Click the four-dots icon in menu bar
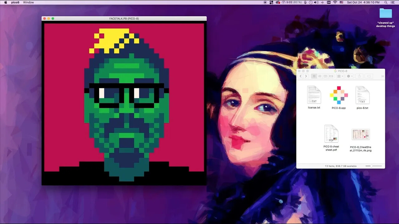This screenshot has width=399, height=224. pos(271,2)
